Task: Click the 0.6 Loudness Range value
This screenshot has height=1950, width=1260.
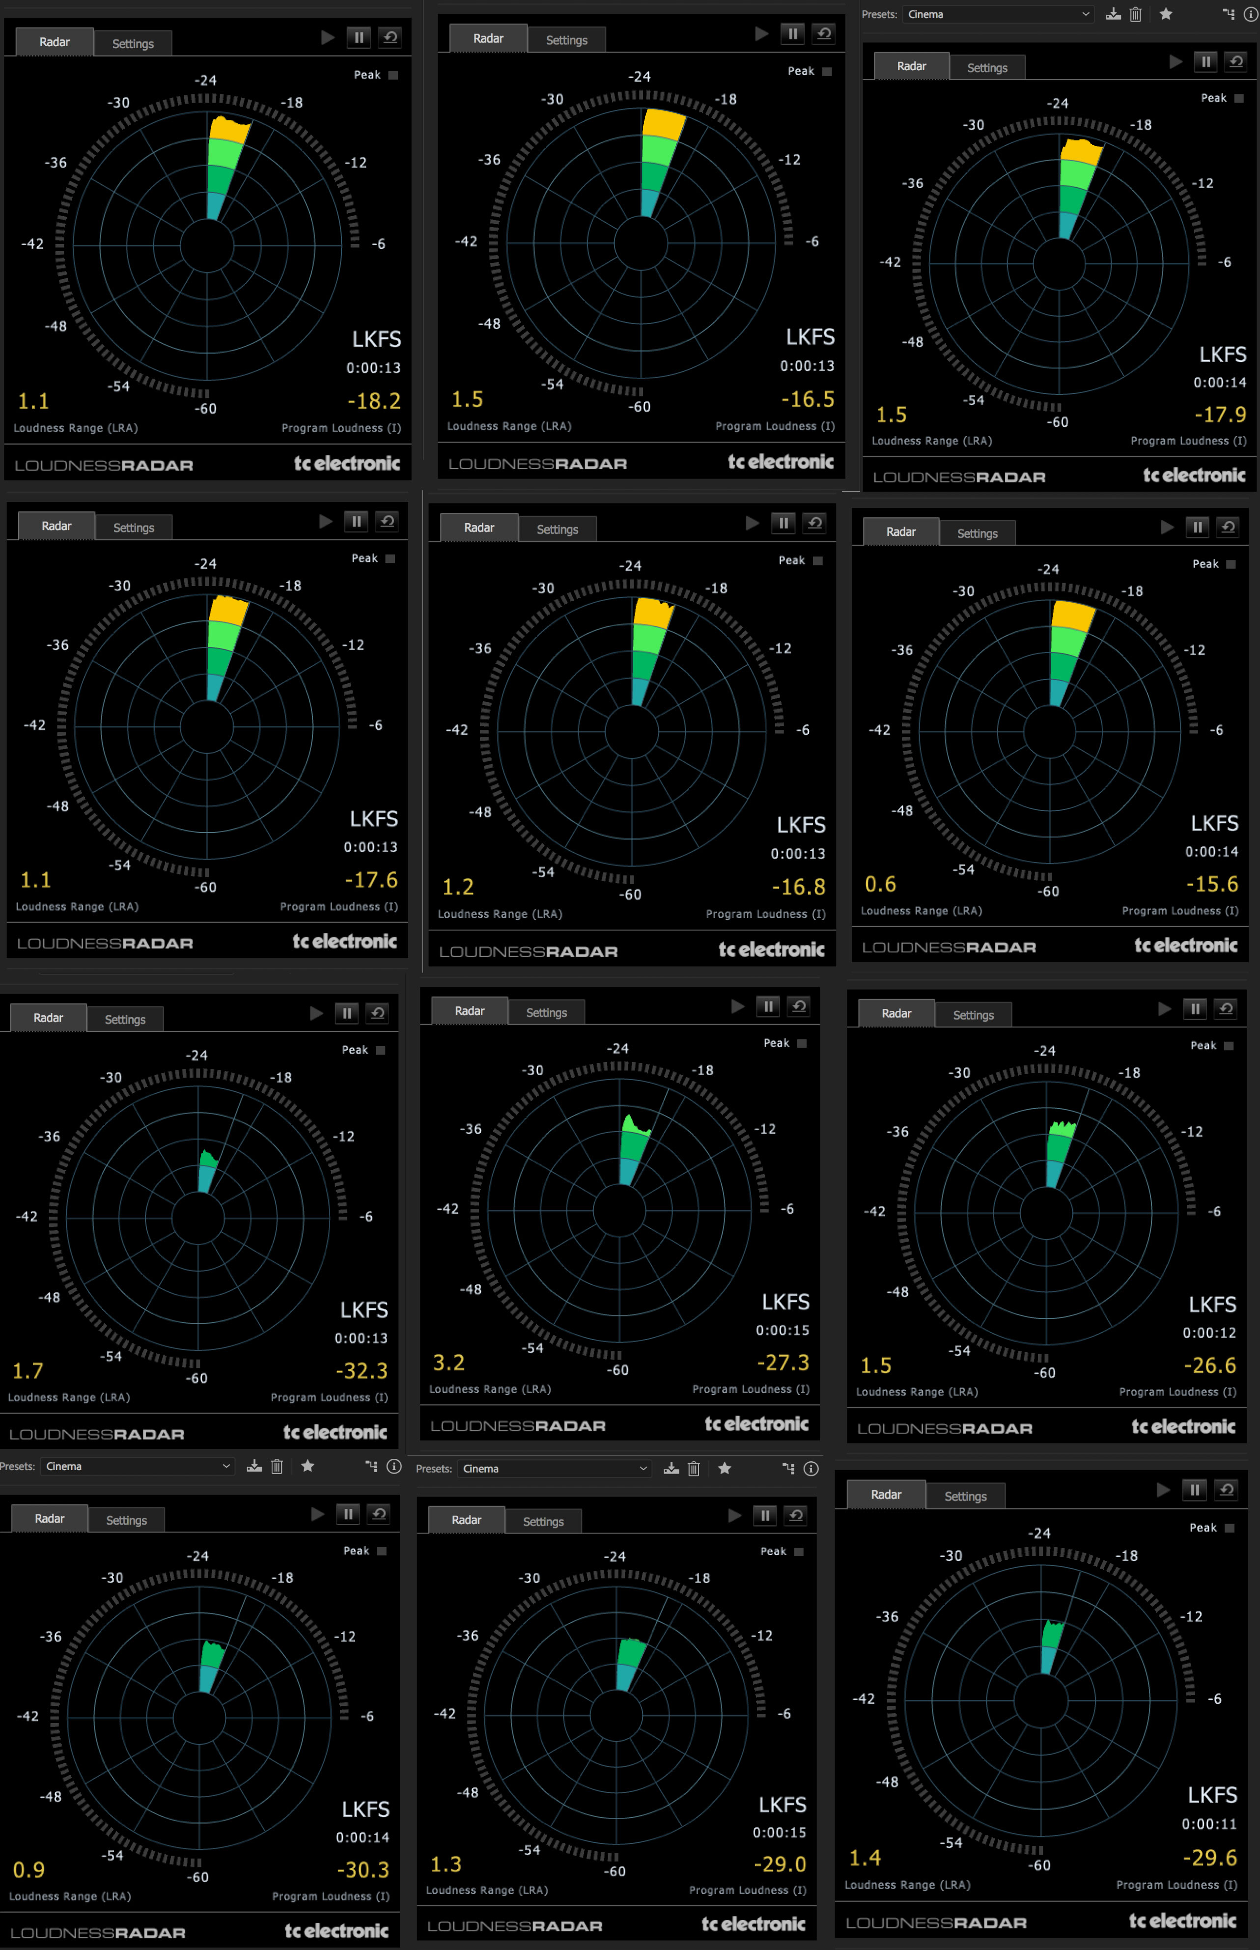Action: (880, 885)
